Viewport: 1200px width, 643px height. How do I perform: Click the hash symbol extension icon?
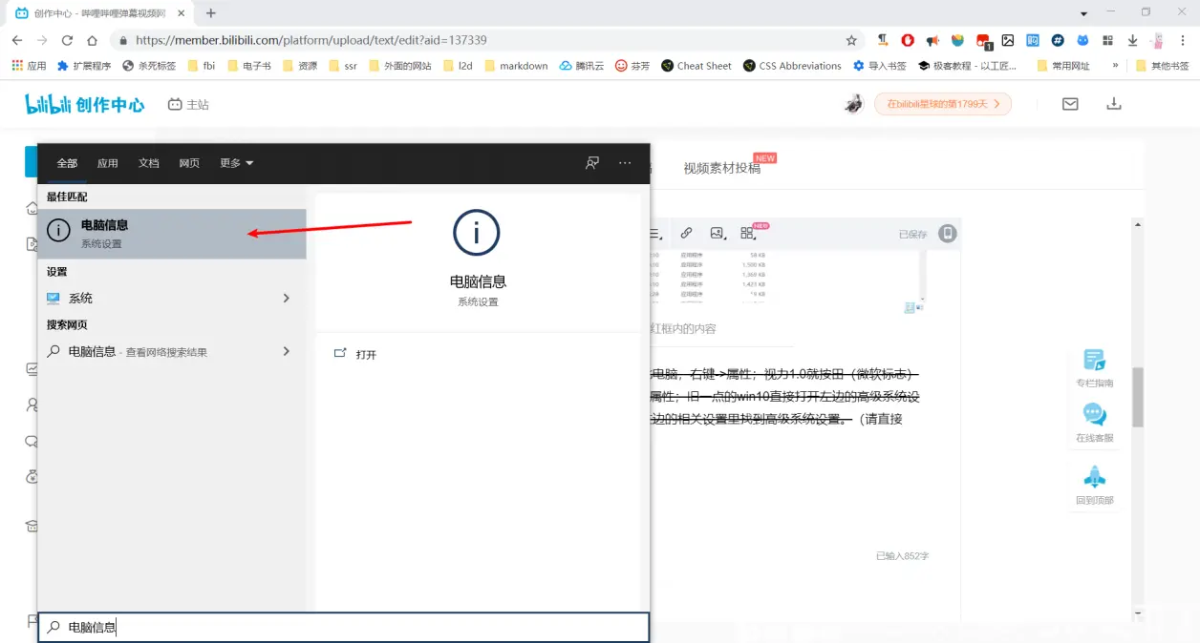pos(1058,41)
